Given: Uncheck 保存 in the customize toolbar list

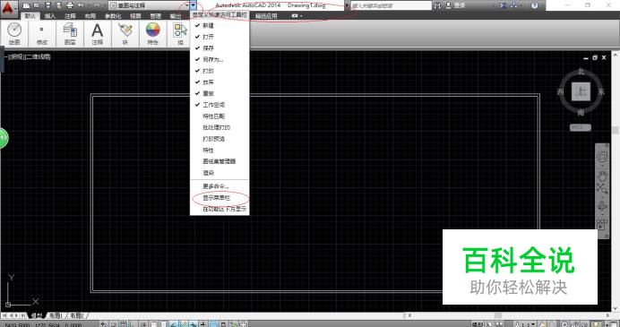Looking at the screenshot, I should [220, 48].
